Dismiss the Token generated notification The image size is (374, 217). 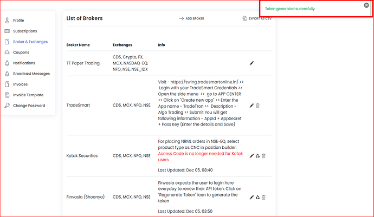pos(366,5)
